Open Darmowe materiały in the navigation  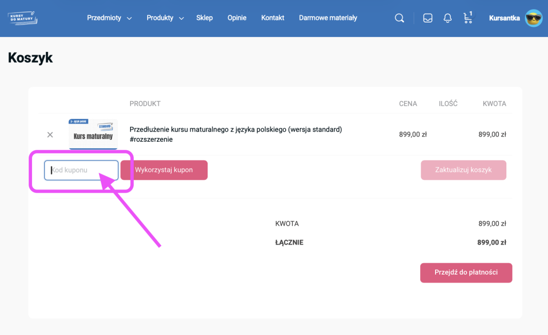tap(328, 18)
